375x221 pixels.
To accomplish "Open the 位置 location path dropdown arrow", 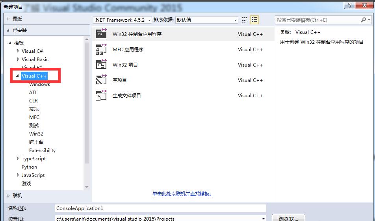I will click(x=263, y=218).
